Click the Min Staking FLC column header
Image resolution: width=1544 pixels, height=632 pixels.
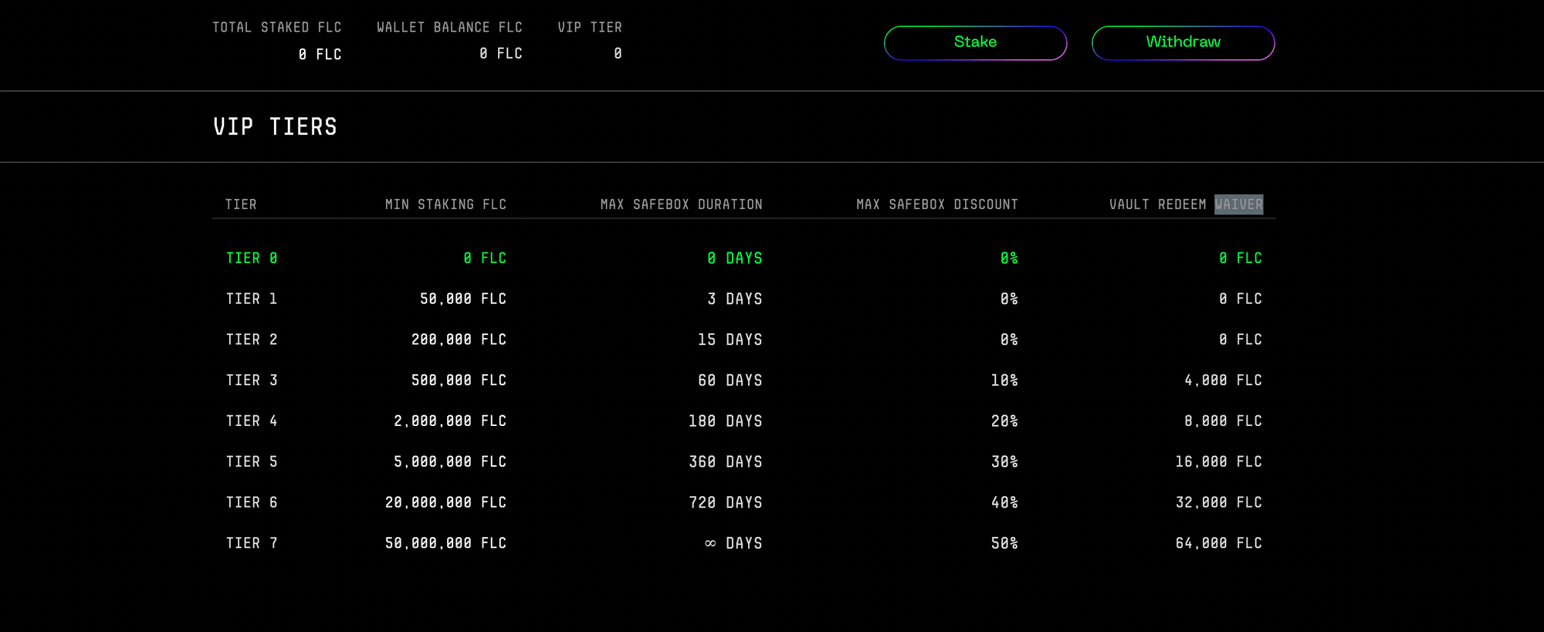pos(445,204)
